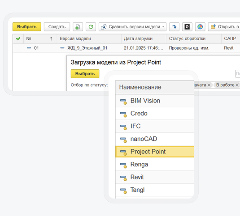Select Project Point in the list
This screenshot has height=216, width=240.
click(x=155, y=152)
